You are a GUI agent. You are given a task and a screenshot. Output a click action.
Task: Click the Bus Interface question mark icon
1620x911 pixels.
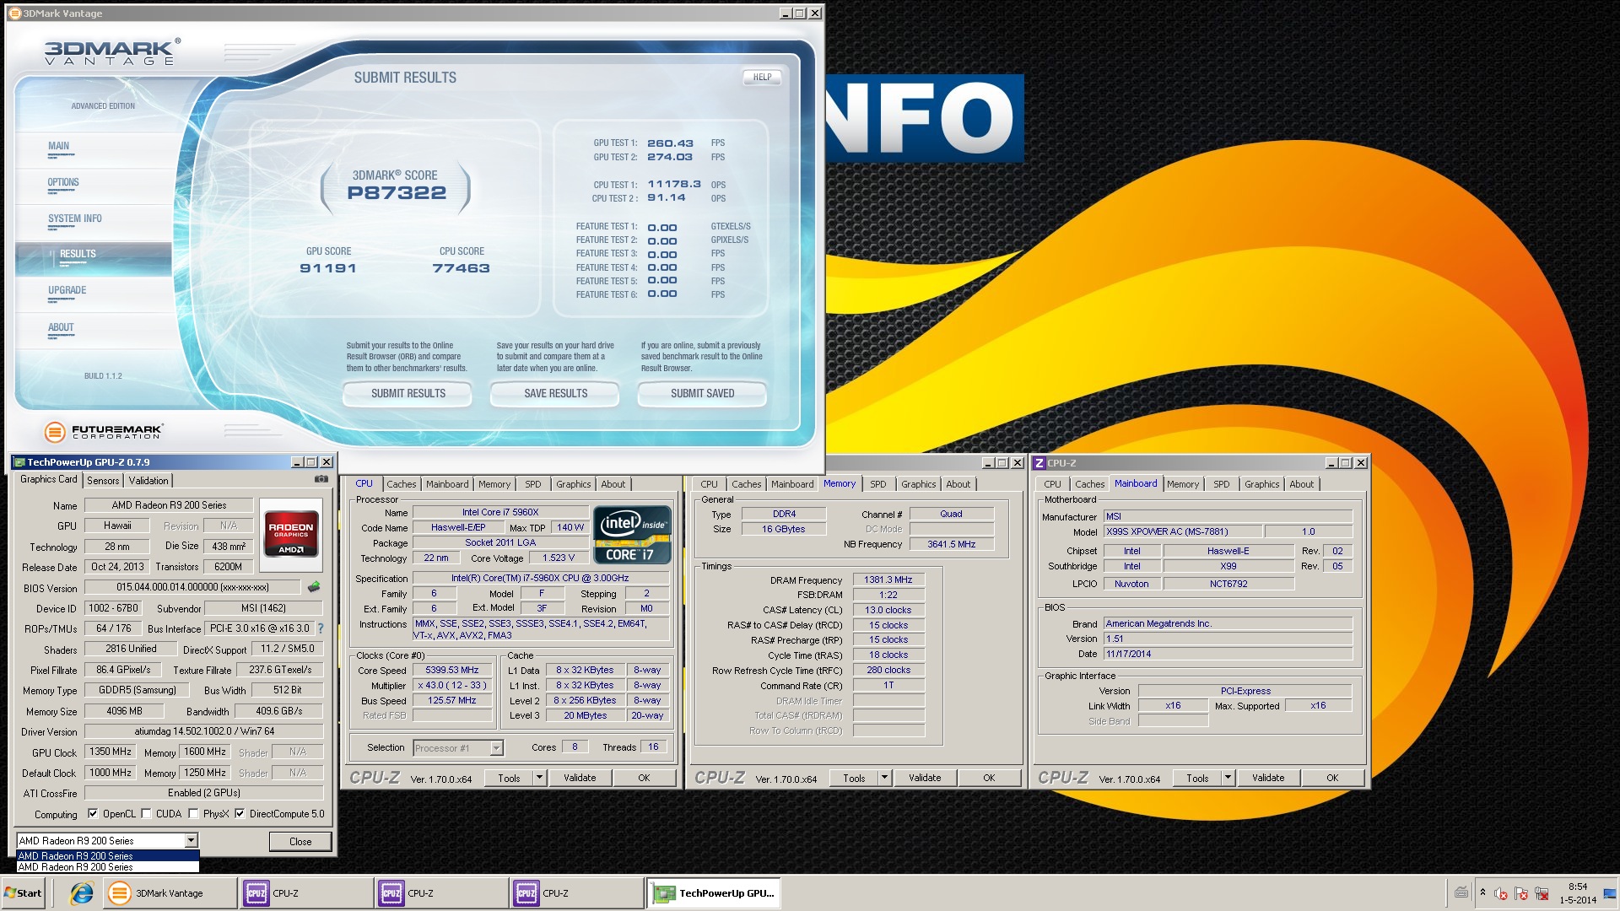[320, 628]
